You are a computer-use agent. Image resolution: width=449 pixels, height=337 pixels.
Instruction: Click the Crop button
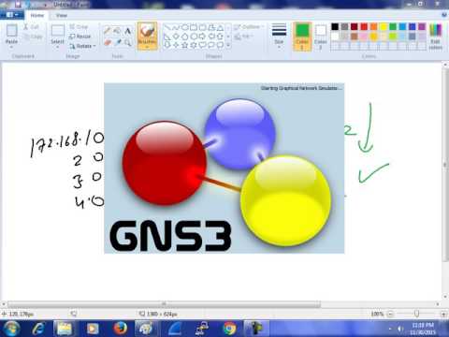(x=79, y=27)
